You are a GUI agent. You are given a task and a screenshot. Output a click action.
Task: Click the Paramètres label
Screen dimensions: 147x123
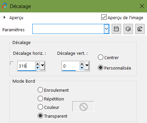point(13,30)
